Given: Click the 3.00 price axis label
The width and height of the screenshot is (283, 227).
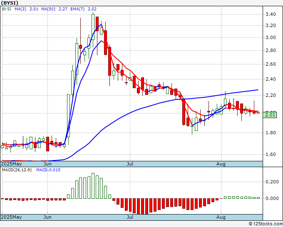Looking at the screenshot, I should coord(271,38).
